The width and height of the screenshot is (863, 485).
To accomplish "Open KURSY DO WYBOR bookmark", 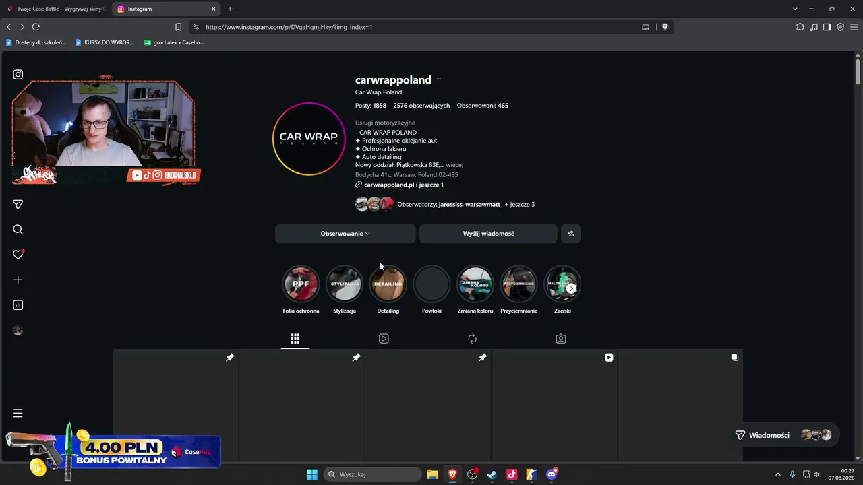I will (105, 42).
